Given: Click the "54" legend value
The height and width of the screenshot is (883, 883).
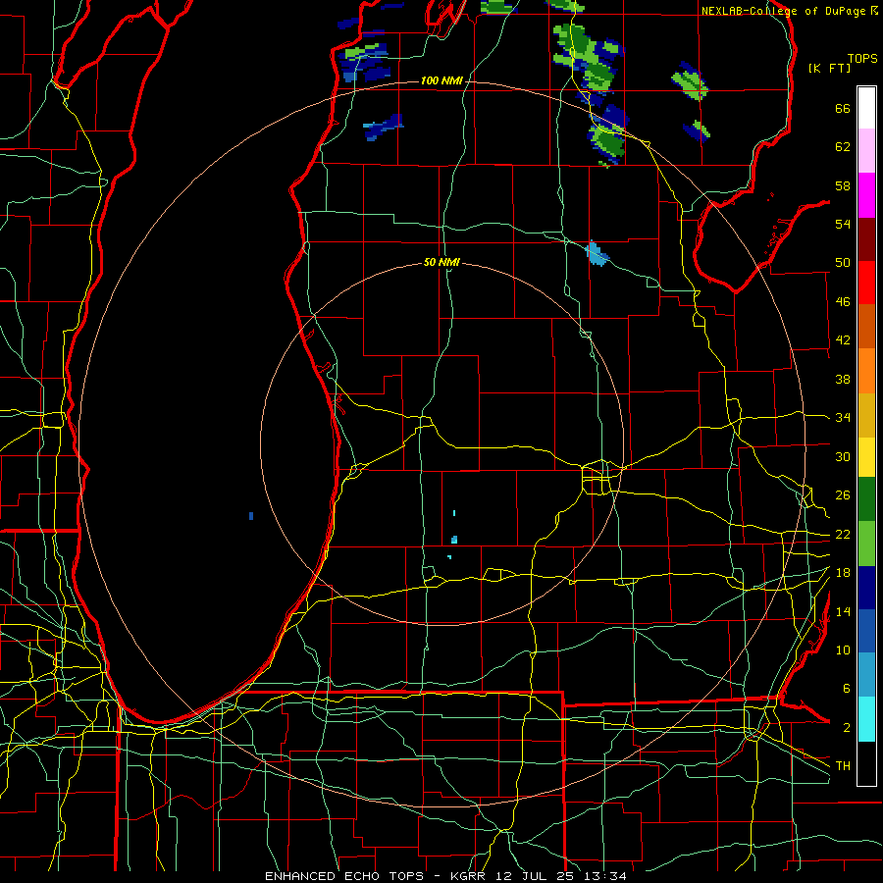Looking at the screenshot, I should 843,224.
